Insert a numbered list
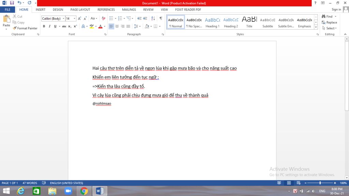Image resolution: width=349 pixels, height=196 pixels. 120,18
